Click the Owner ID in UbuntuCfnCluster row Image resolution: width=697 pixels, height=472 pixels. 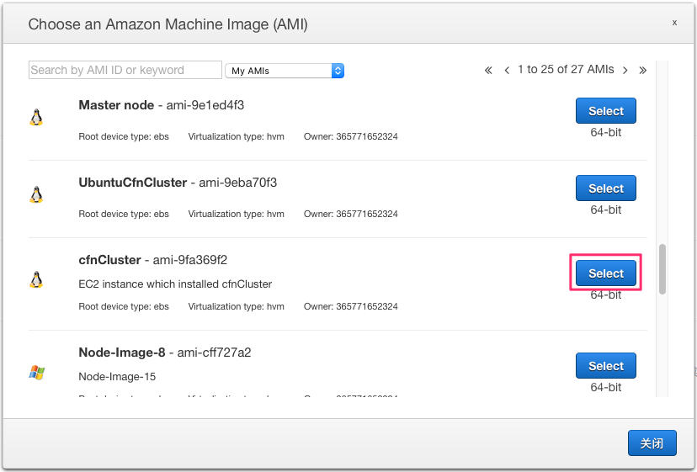point(351,214)
